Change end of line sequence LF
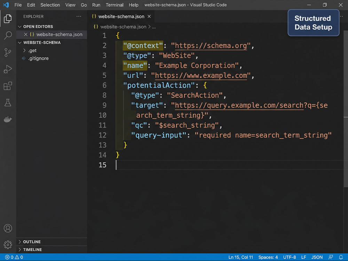348x261 pixels. click(x=303, y=257)
